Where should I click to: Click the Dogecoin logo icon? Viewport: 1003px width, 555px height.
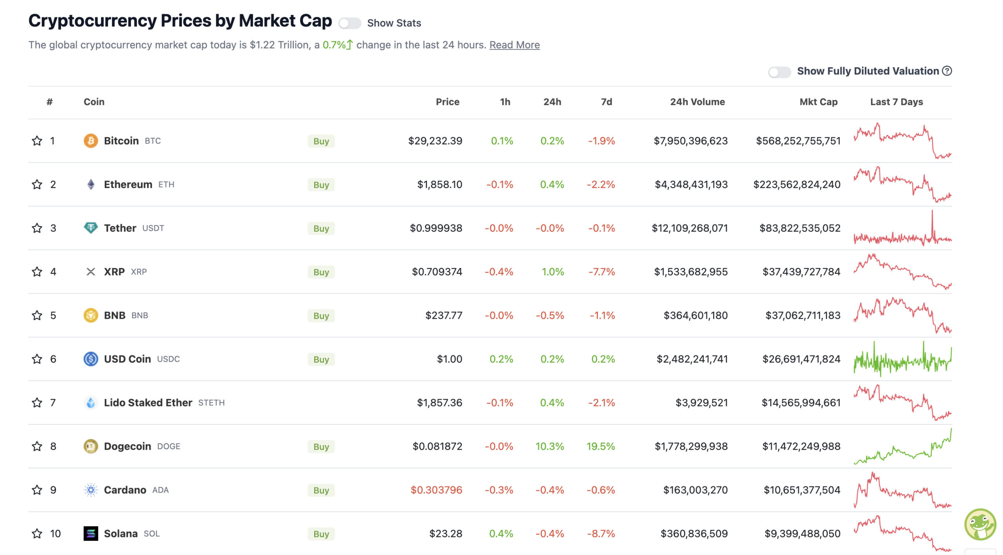91,446
